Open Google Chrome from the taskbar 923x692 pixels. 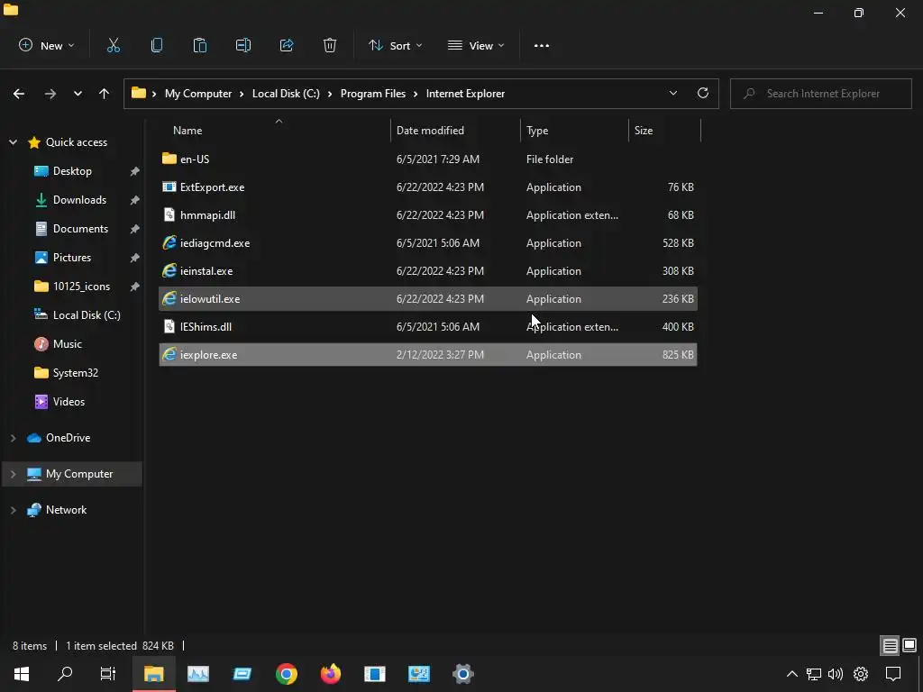286,674
